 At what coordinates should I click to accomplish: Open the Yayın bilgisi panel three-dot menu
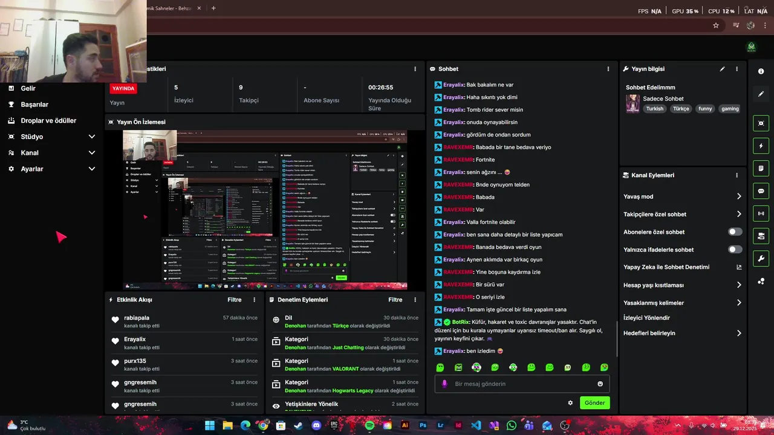click(737, 69)
